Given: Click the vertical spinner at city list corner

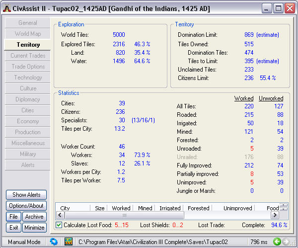Looking at the screenshot, I should 284,207.
